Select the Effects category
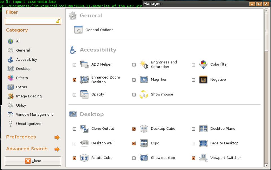Screen dimensions: 271x170 tap(22, 78)
